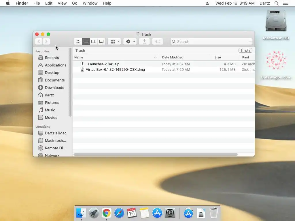Open Calendar from the Dock

click(132, 213)
